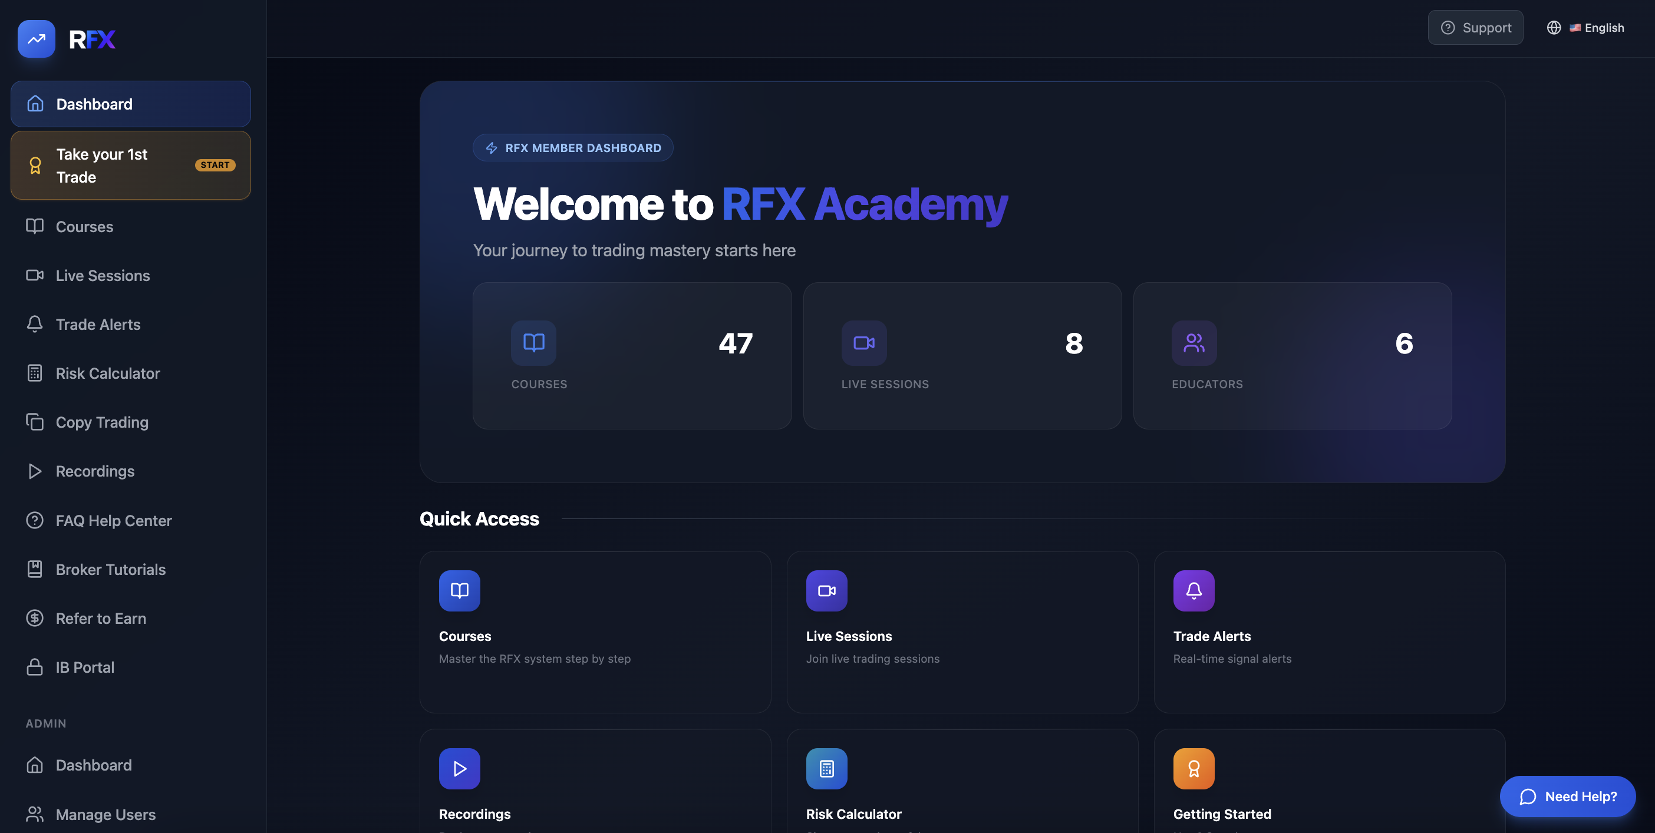Open the English language selector
1655x833 pixels.
1585,28
